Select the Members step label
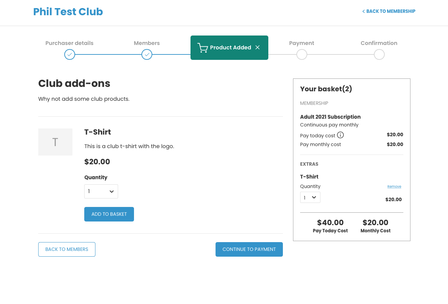448x304 pixels. point(147,43)
